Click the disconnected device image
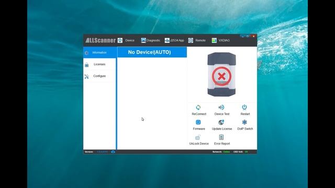The image size is (335, 188). coord(221,74)
